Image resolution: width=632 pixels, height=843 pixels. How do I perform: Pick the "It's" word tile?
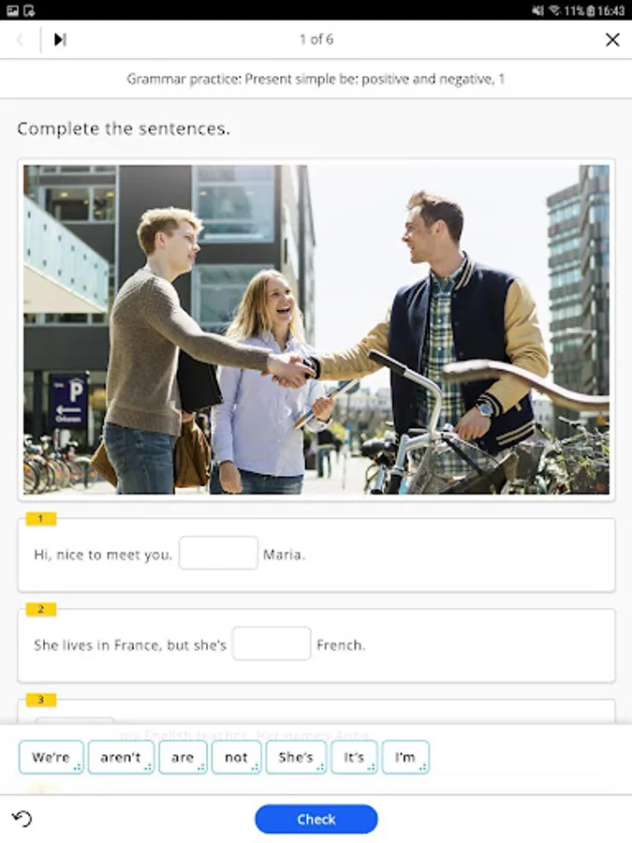tap(354, 757)
